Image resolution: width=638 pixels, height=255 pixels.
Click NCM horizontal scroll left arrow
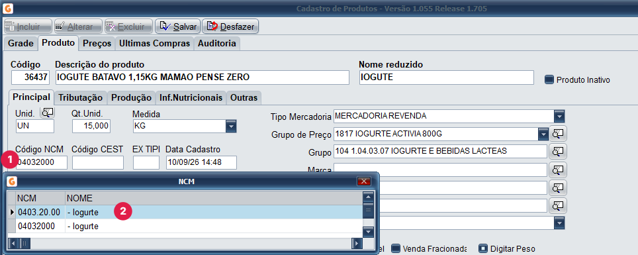coord(13,243)
